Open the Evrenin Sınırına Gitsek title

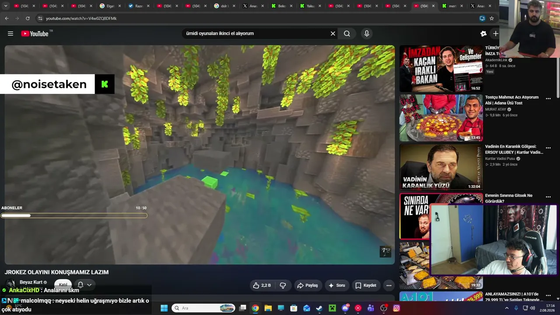point(509,198)
